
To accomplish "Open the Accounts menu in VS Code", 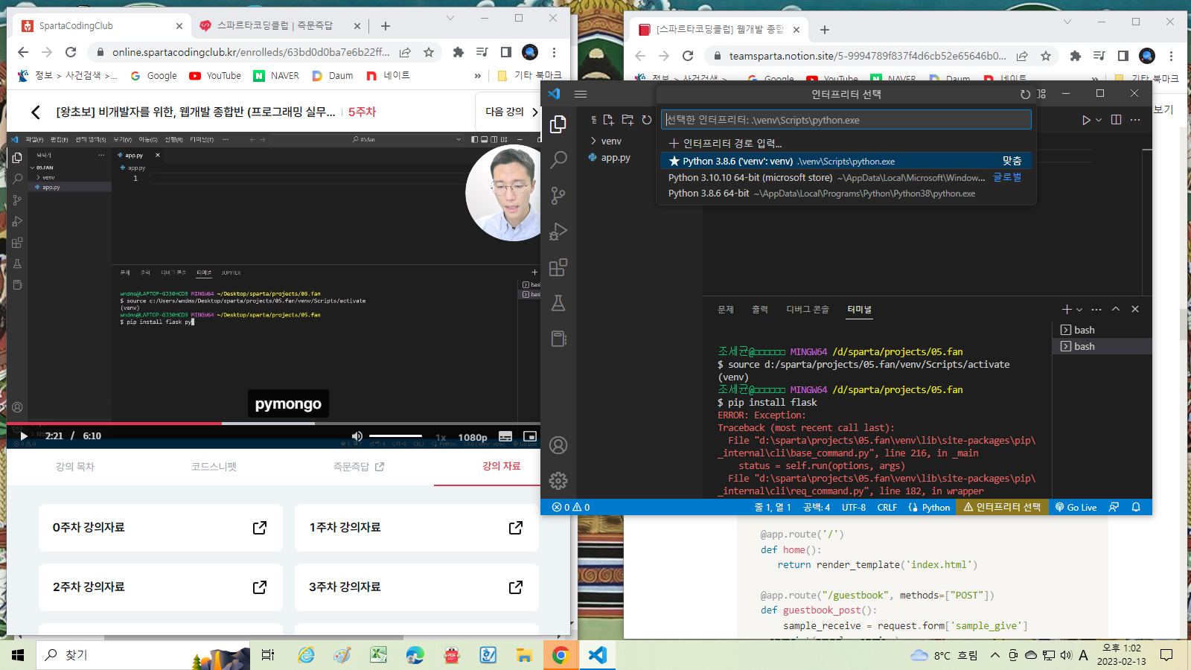I will (558, 445).
